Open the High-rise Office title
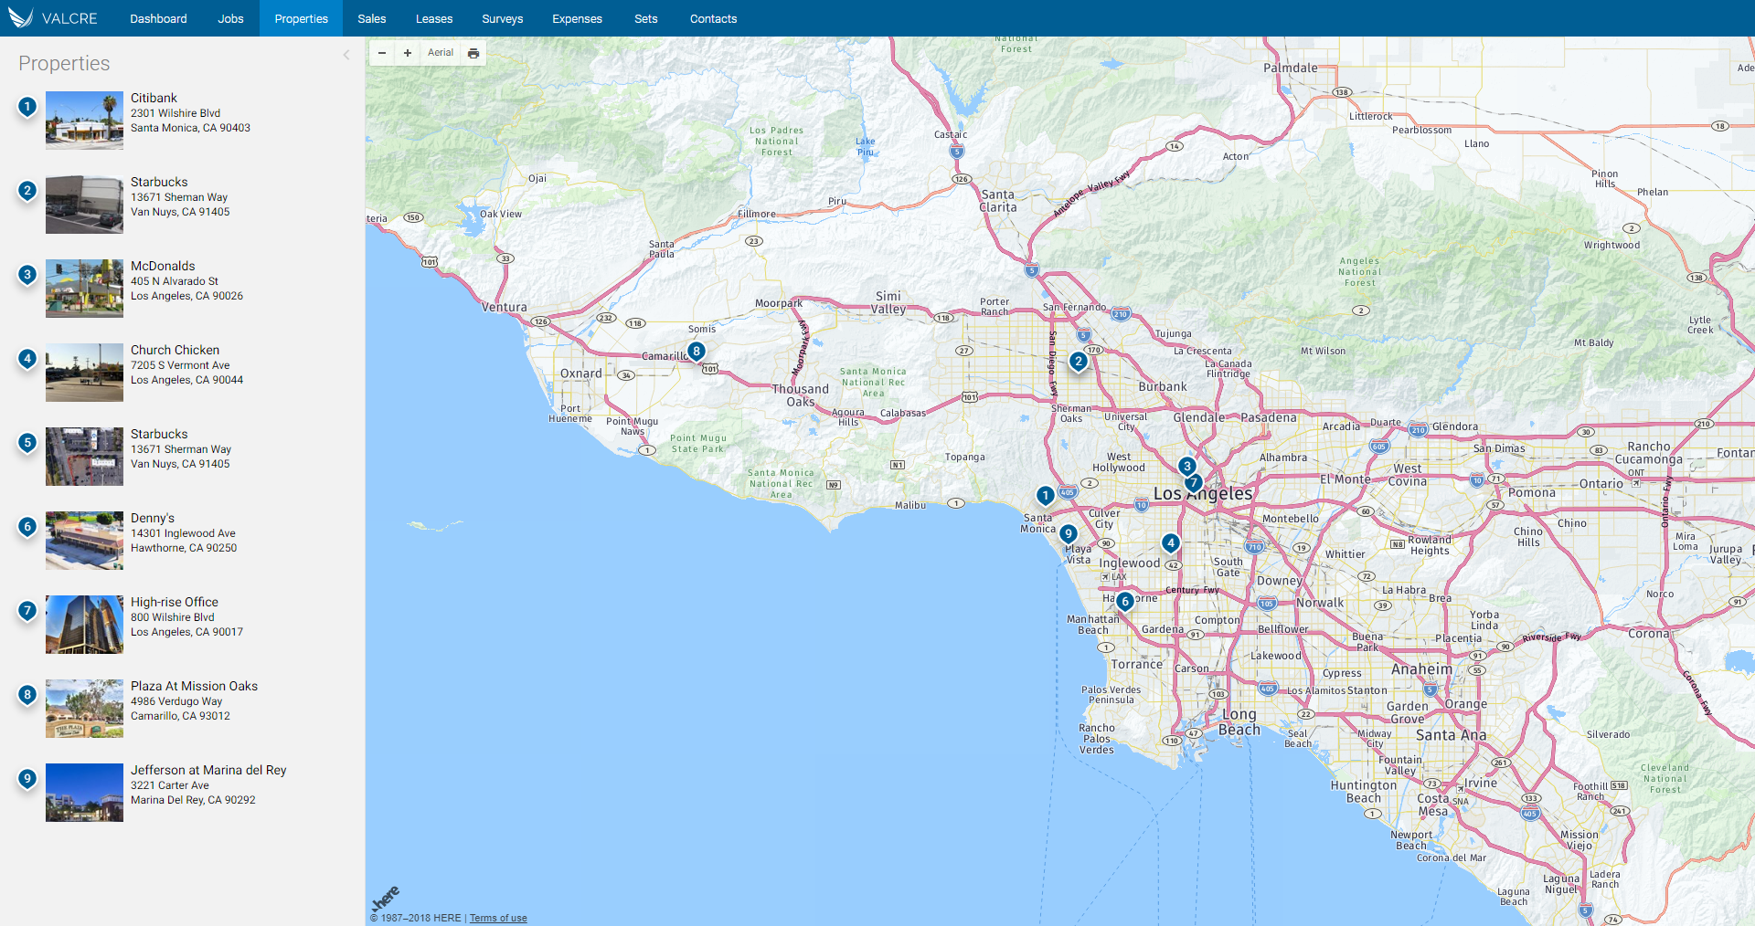The width and height of the screenshot is (1755, 926). 175,602
